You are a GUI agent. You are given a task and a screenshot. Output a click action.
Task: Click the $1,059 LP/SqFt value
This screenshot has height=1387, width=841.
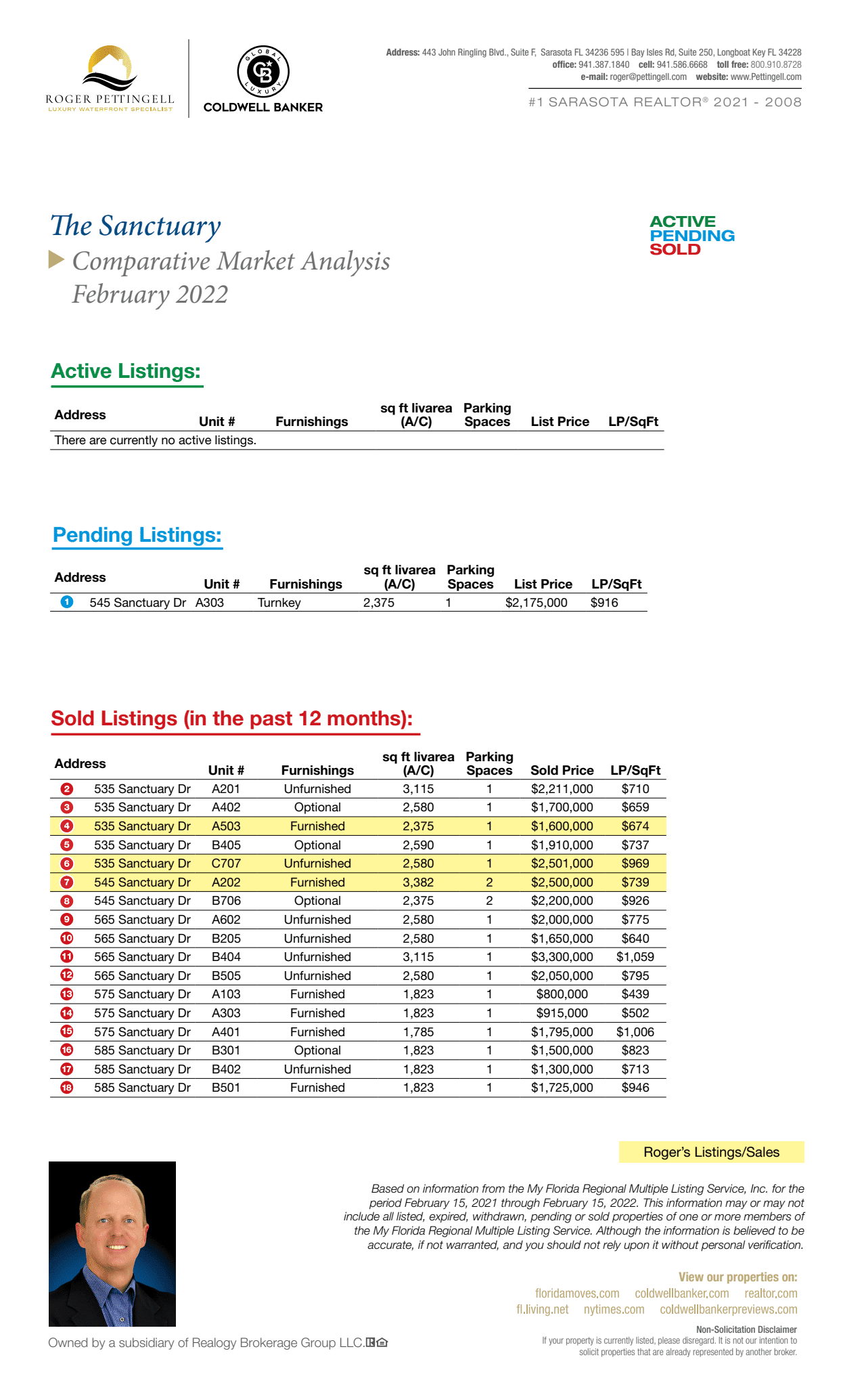coord(635,957)
